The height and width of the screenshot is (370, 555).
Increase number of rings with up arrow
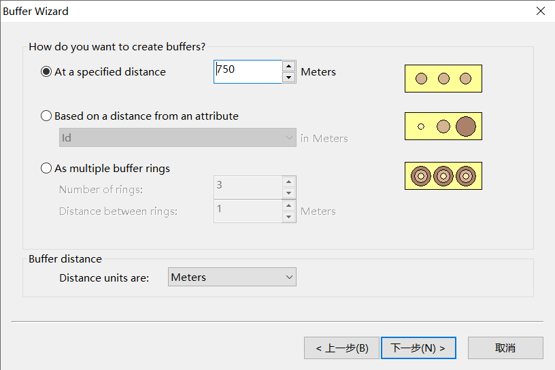289,182
